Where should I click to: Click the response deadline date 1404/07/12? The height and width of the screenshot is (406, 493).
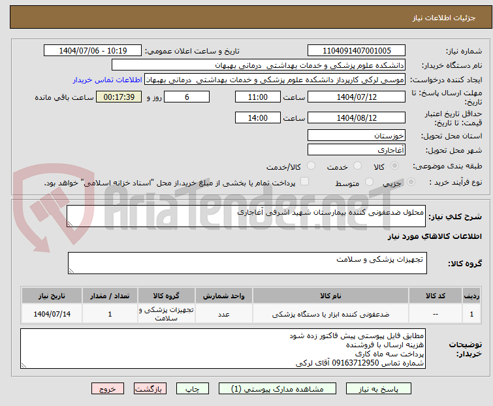click(357, 97)
